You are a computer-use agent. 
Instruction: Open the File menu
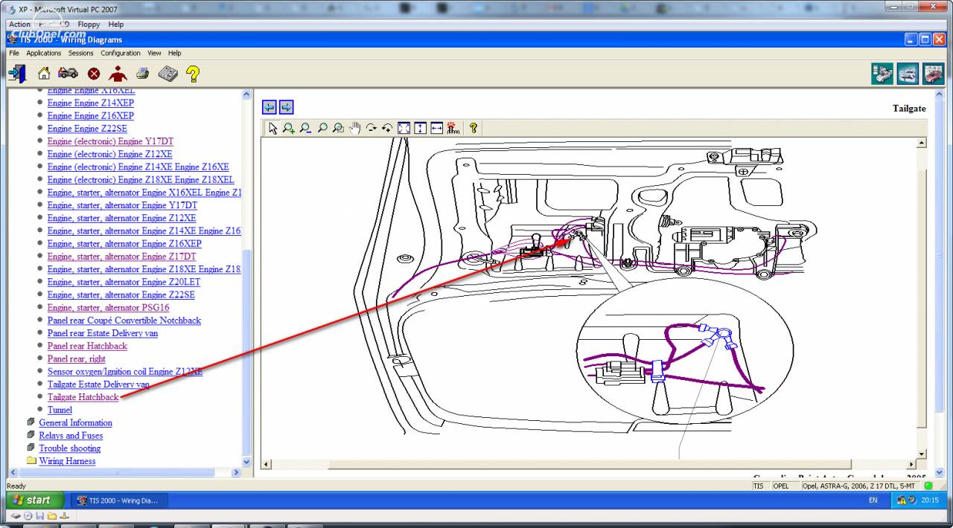pyautogui.click(x=14, y=53)
